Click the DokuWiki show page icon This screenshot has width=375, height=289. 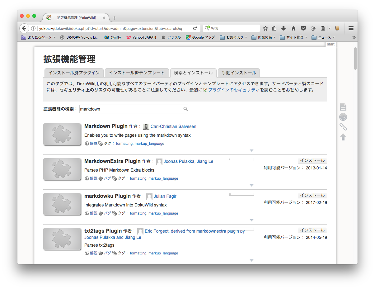point(343,107)
